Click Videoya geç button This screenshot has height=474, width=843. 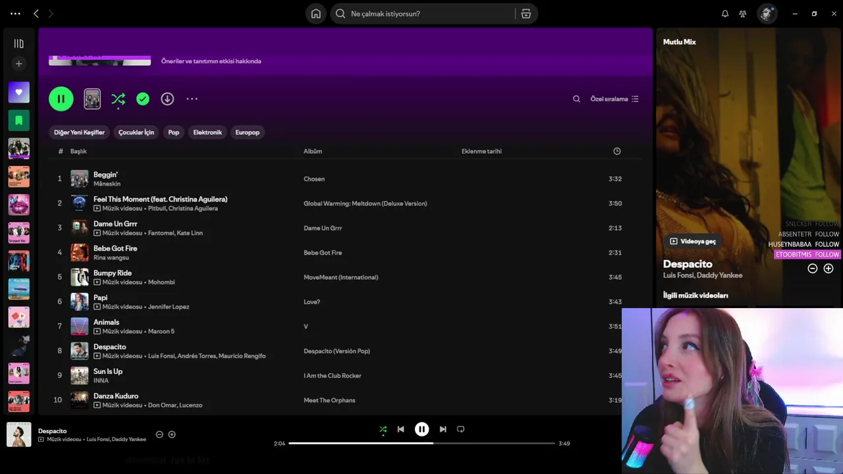(692, 242)
